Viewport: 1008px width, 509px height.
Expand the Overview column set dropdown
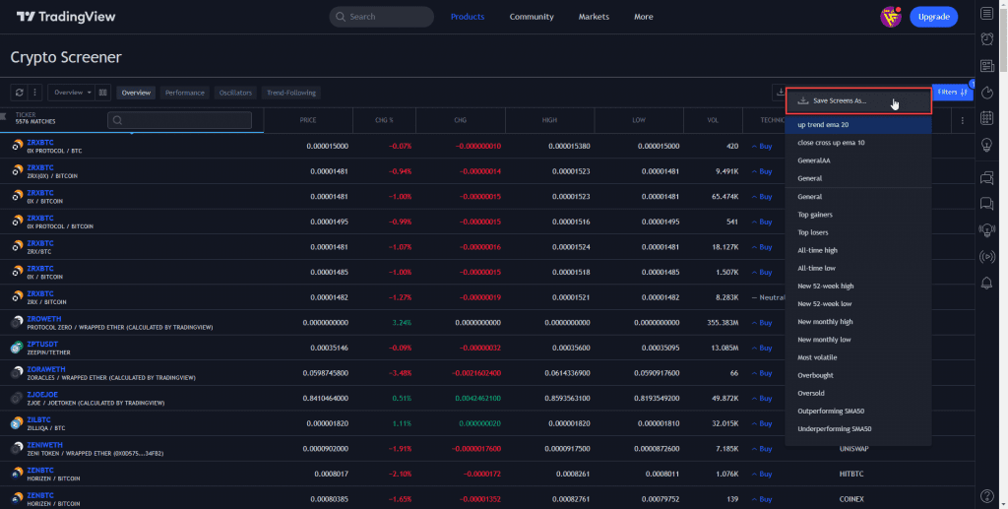pyautogui.click(x=71, y=93)
